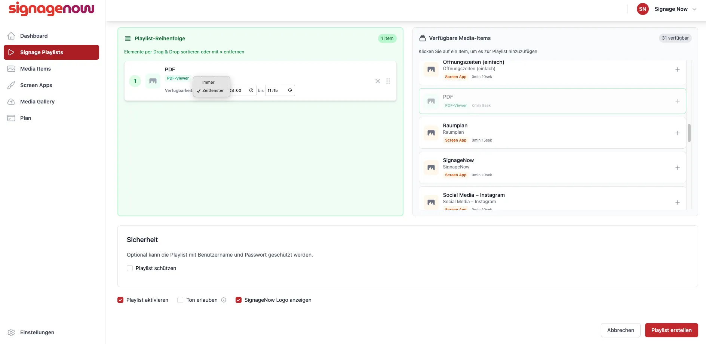Click the Playlist-Reihenfolge list icon
Viewport: 706px width, 344px height.
click(x=128, y=38)
